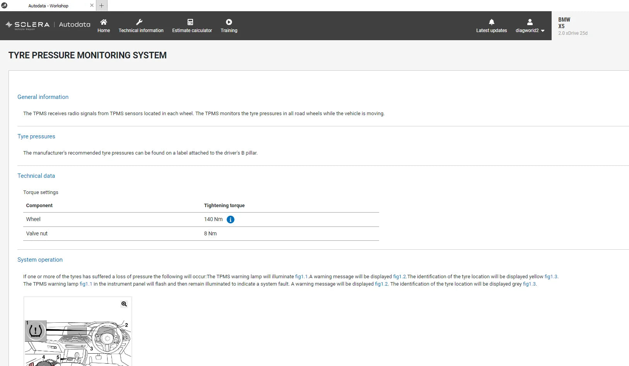The image size is (629, 366).
Task: Open the Technical information menu label
Action: point(141,31)
